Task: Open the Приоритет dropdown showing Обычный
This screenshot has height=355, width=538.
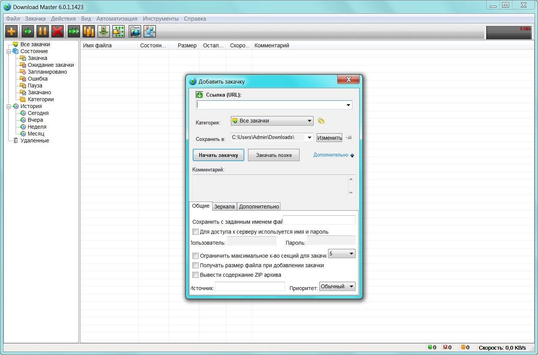Action: pos(337,286)
